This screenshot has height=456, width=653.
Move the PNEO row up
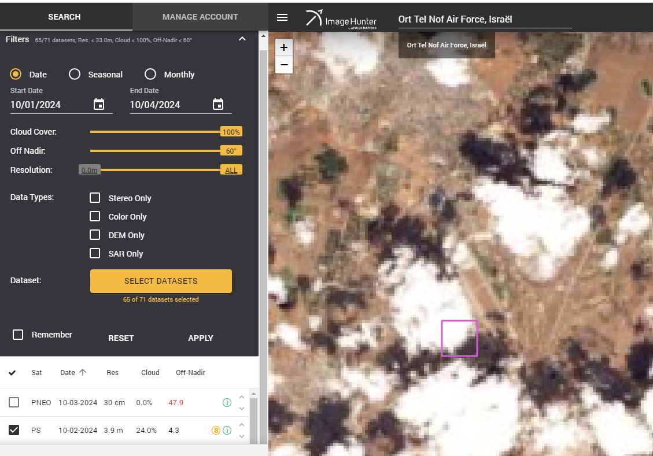pos(242,397)
